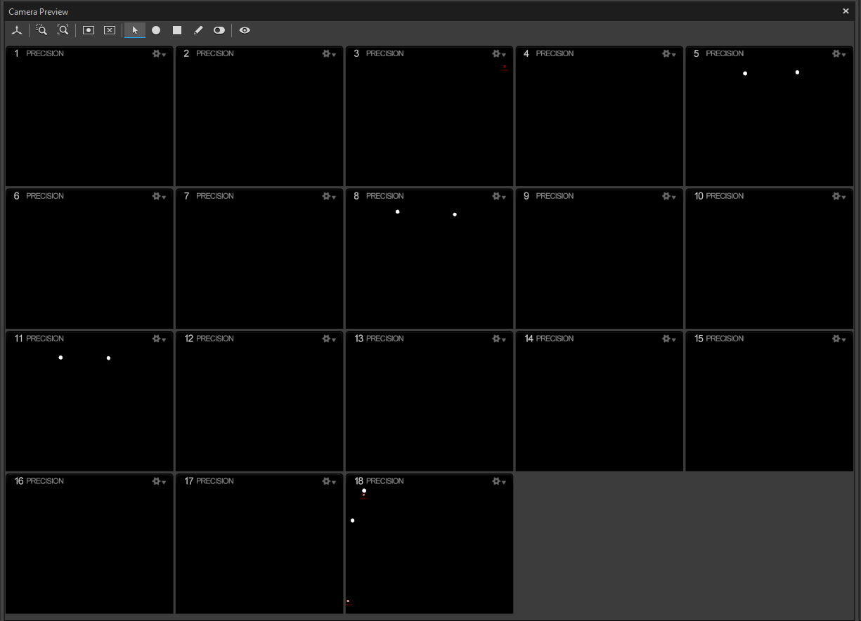Click the left white marker in camera 5
The width and height of the screenshot is (861, 621).
[x=745, y=74]
